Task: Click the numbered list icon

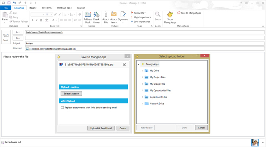Action: [72, 14]
